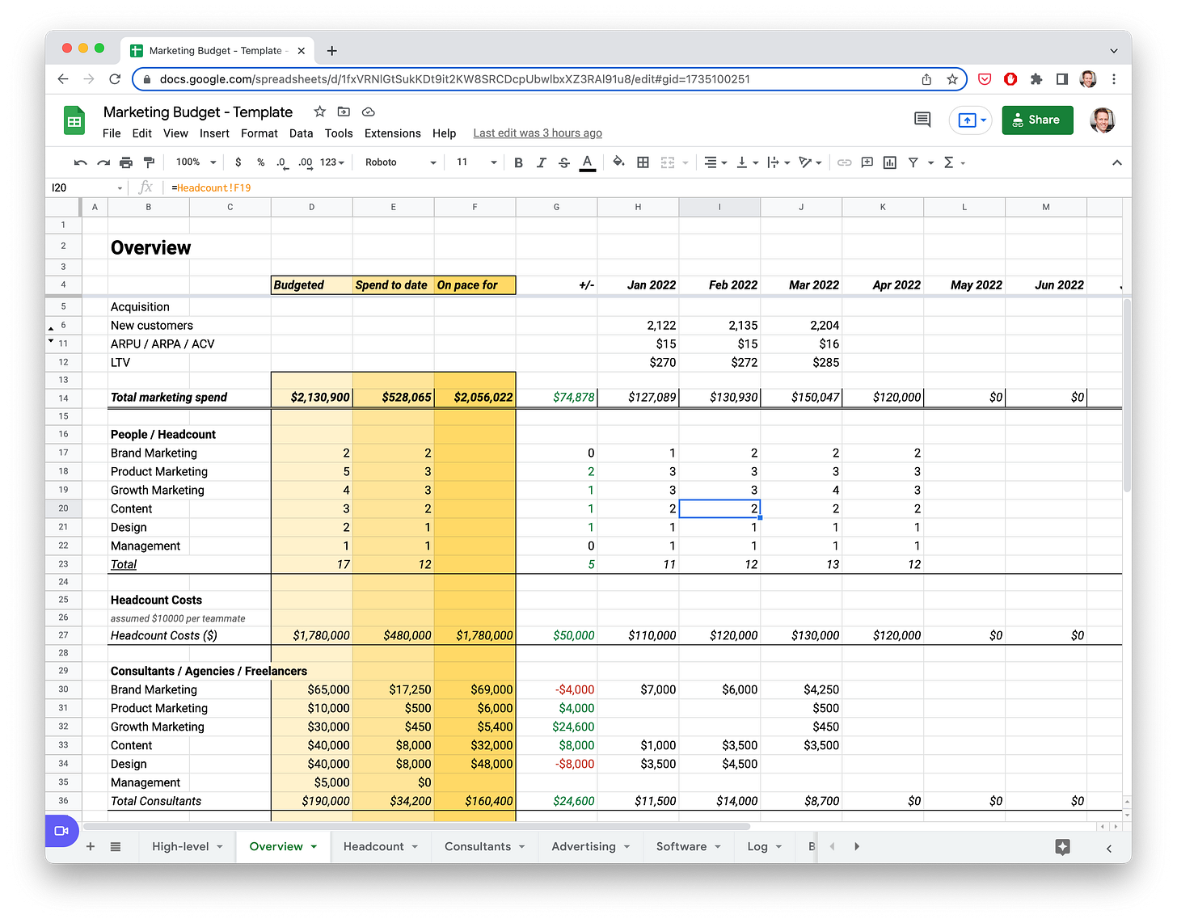
Task: Open the borders tool in the toolbar
Action: click(643, 162)
